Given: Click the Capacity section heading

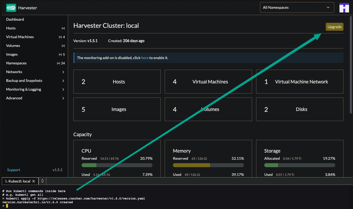Looking at the screenshot, I should pos(83,134).
